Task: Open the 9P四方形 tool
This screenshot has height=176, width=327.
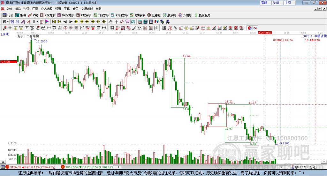Action: (x=66, y=15)
